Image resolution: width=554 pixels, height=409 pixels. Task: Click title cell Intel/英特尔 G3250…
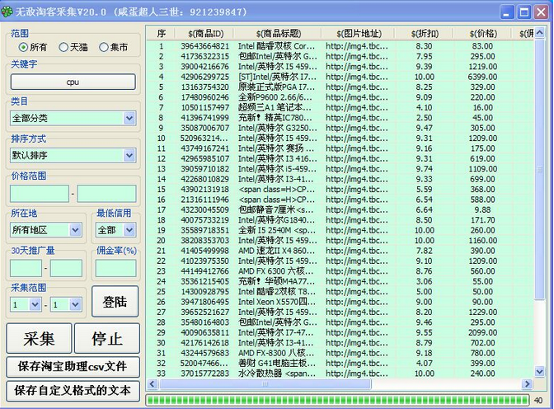pyautogui.click(x=278, y=128)
